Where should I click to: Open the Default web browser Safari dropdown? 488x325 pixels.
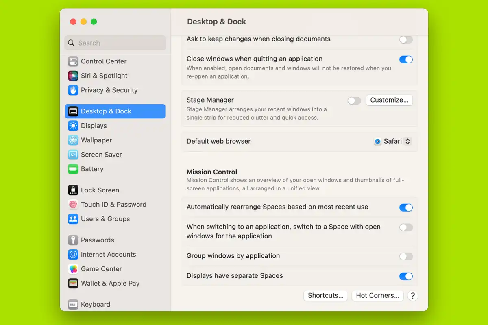pos(393,141)
